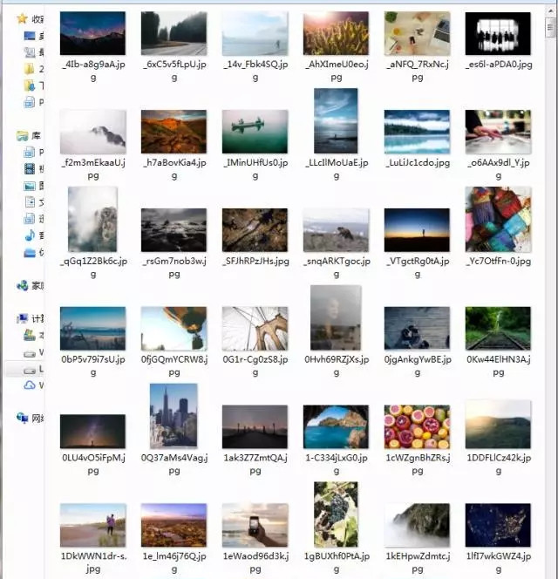The image size is (558, 579).
Task: Select the _LuLiJc1cdo.jpg lake thumbnail
Action: tap(417, 132)
